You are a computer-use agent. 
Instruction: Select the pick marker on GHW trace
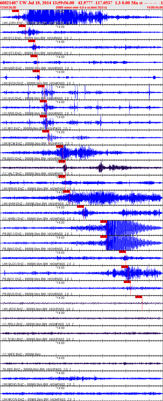coord(66,191)
